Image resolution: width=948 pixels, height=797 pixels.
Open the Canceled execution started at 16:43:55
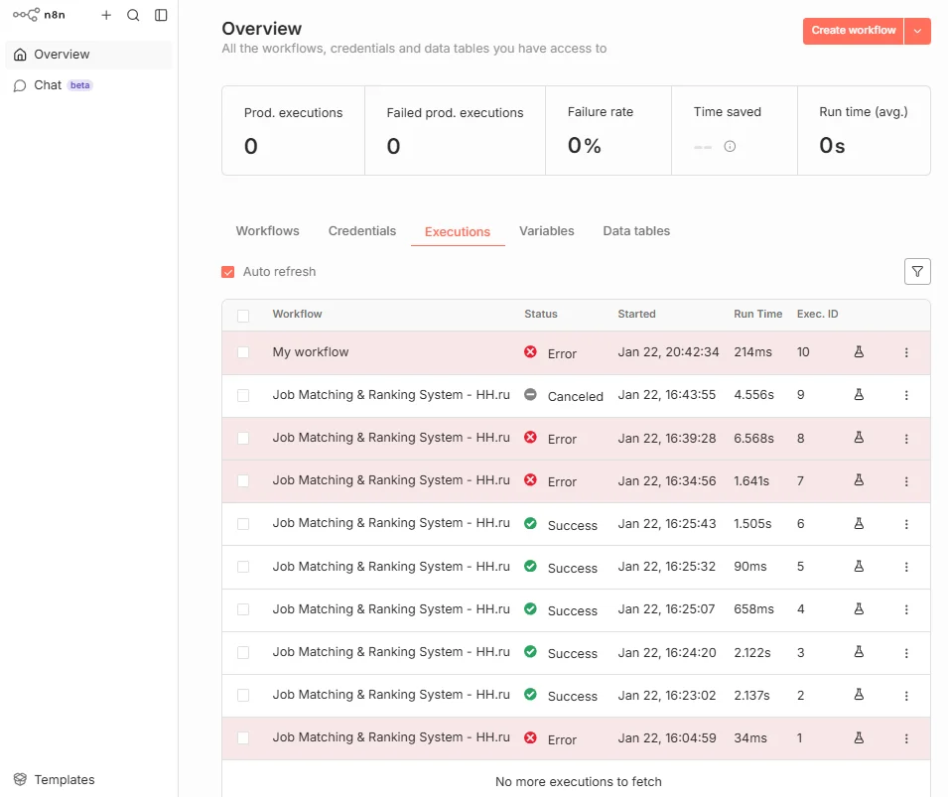click(391, 395)
